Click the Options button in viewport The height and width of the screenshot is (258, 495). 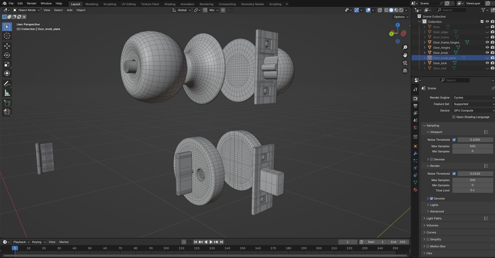coord(401,17)
